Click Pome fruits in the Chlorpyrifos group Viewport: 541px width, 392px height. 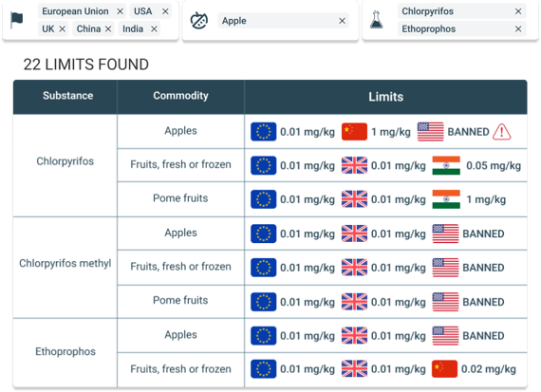pyautogui.click(x=180, y=198)
